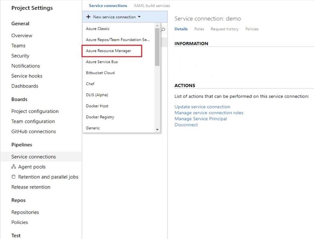314x239 pixels.
Task: Open Policies under Repos
Action: [20, 222]
